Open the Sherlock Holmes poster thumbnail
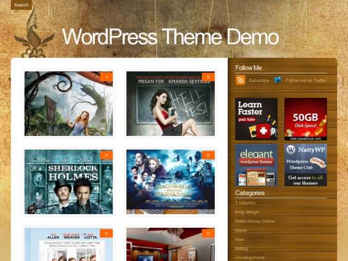The width and height of the screenshot is (348, 261). point(69,182)
